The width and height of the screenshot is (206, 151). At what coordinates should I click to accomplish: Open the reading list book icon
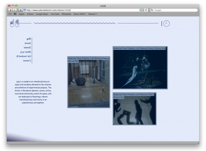10,14
